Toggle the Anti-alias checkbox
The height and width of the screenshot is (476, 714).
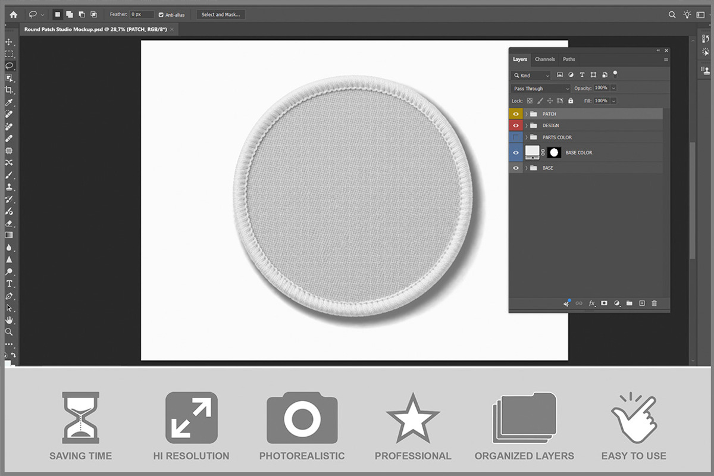[161, 14]
